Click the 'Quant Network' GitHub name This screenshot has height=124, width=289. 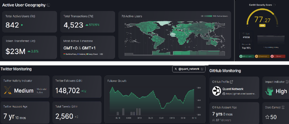point(233,89)
